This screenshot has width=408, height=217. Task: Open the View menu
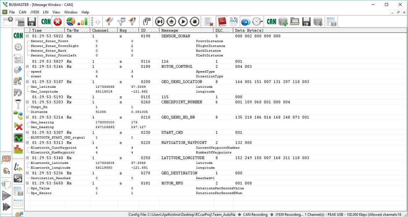56,12
